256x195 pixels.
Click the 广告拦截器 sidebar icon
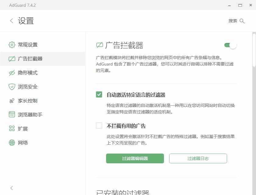pos(12,59)
